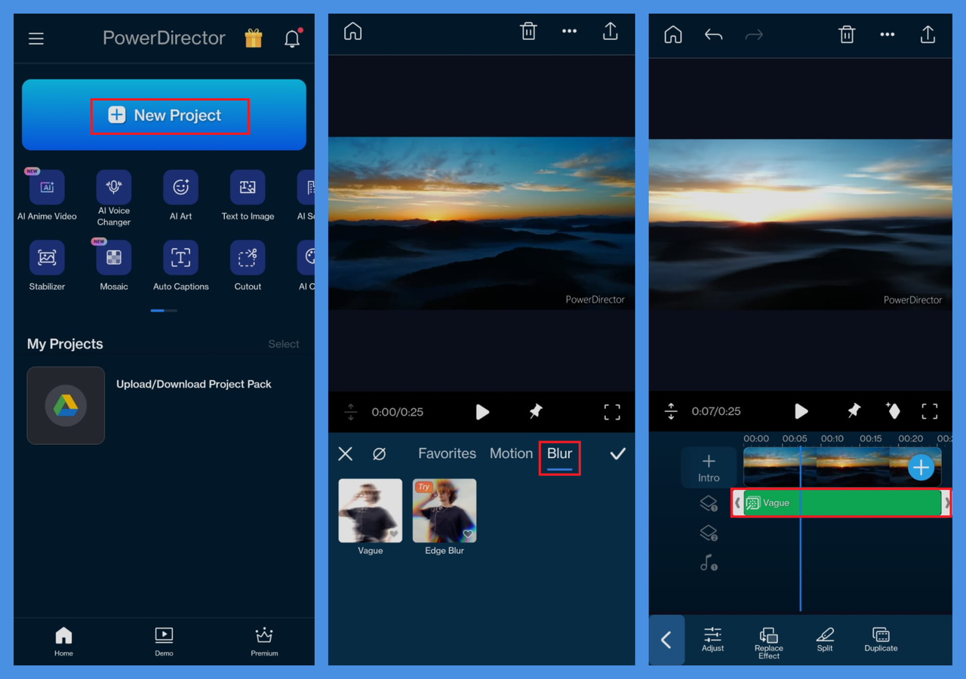Favorite the Vague effect with its heart
This screenshot has width=966, height=679.
[x=393, y=534]
